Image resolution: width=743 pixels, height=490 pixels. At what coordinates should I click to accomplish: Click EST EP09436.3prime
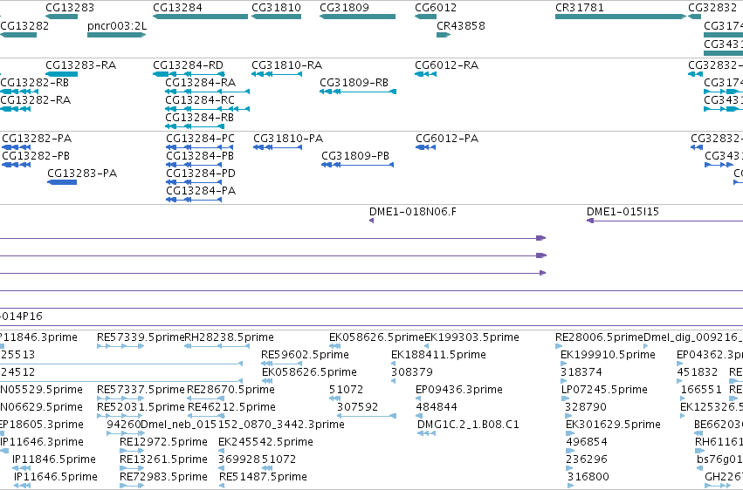[x=418, y=399]
